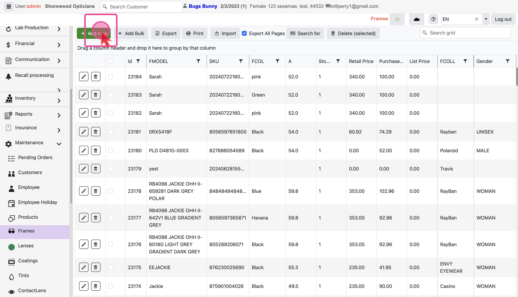
Task: Delete row 23183 using trash icon
Action: tap(96, 95)
